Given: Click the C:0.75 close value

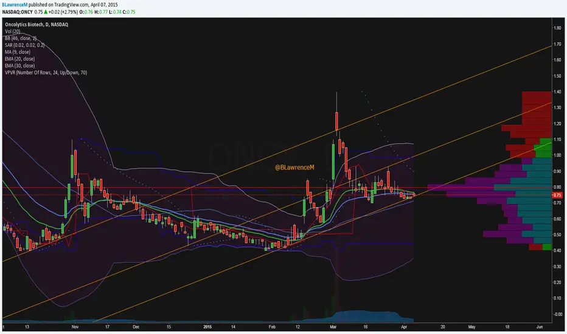Looking at the screenshot, I should pos(129,12).
